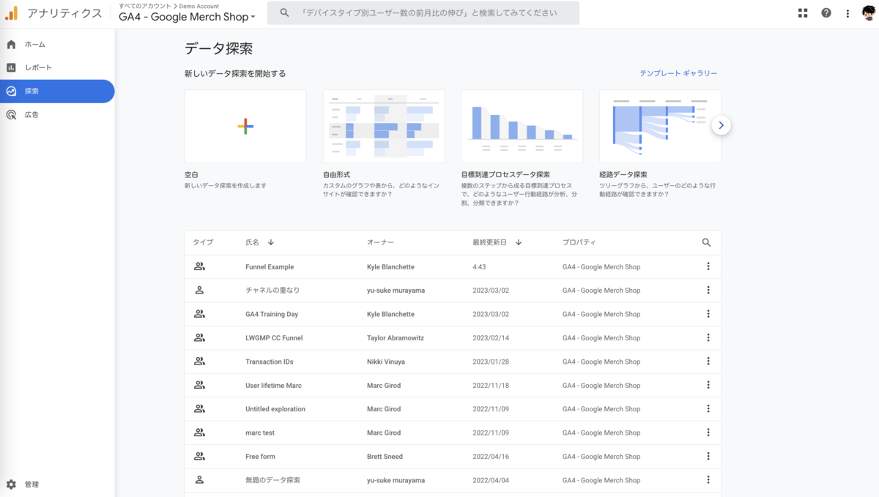Create a new exploration with the 空白 template
Image resolution: width=879 pixels, height=497 pixels.
[x=245, y=125]
